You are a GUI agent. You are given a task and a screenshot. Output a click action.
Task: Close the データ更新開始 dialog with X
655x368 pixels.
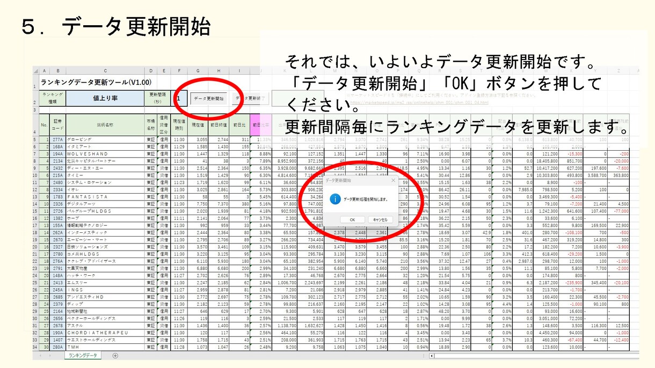pyautogui.click(x=393, y=181)
